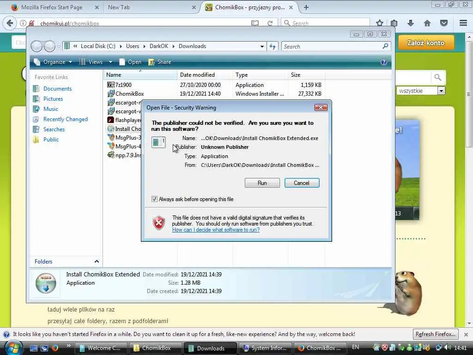Open Welcome Center taskbar button
The width and height of the screenshot is (473, 355).
[101, 349]
